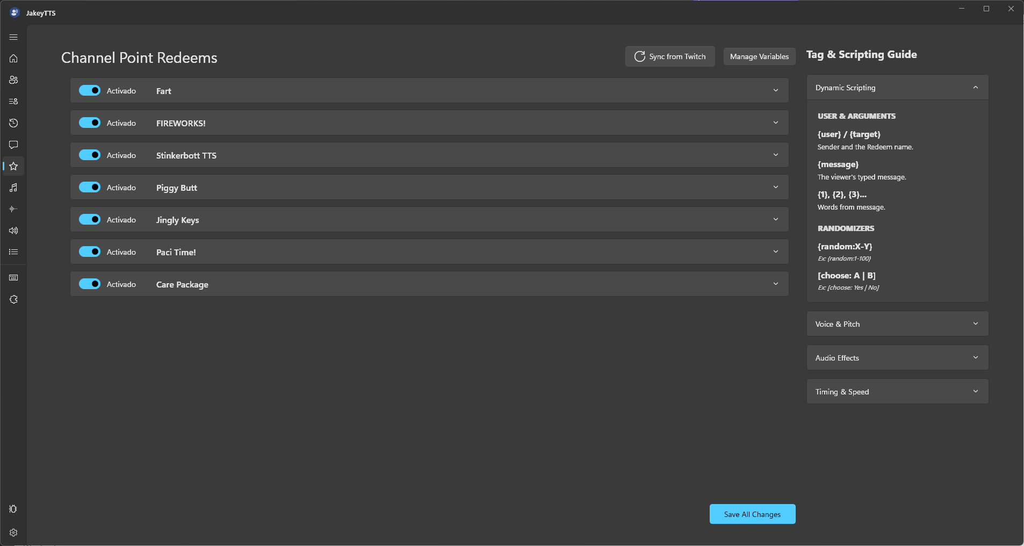Expand the Care Package row chevron

776,284
